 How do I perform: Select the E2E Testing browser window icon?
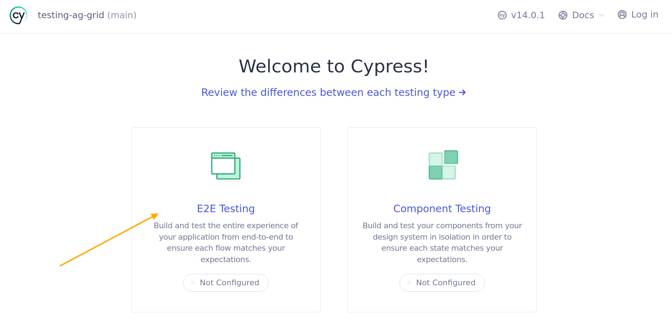(226, 165)
